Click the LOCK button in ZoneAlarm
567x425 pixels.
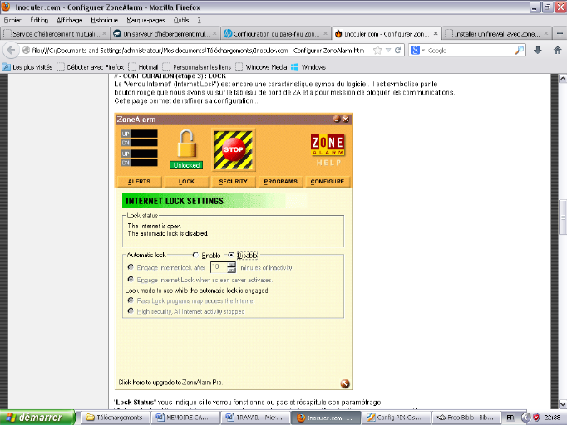[x=186, y=181]
